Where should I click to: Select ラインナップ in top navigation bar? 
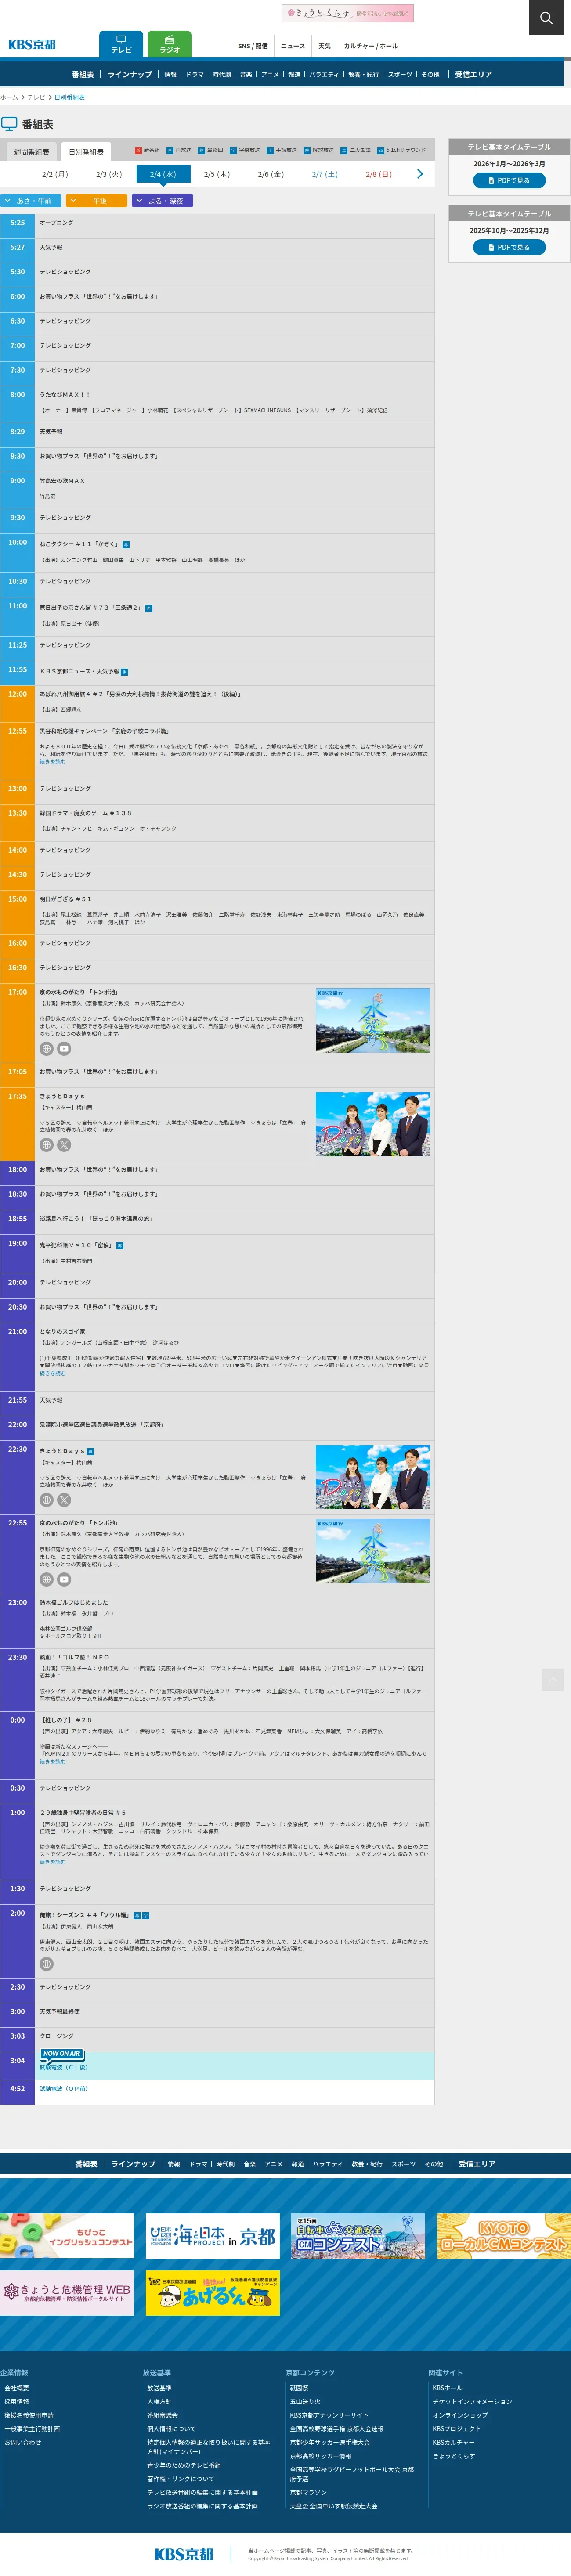click(x=130, y=74)
